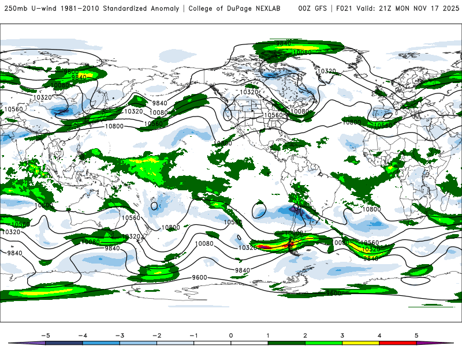Select the pale blue -2 to -1 colorbar segment
The width and height of the screenshot is (462, 346).
[x=176, y=343]
